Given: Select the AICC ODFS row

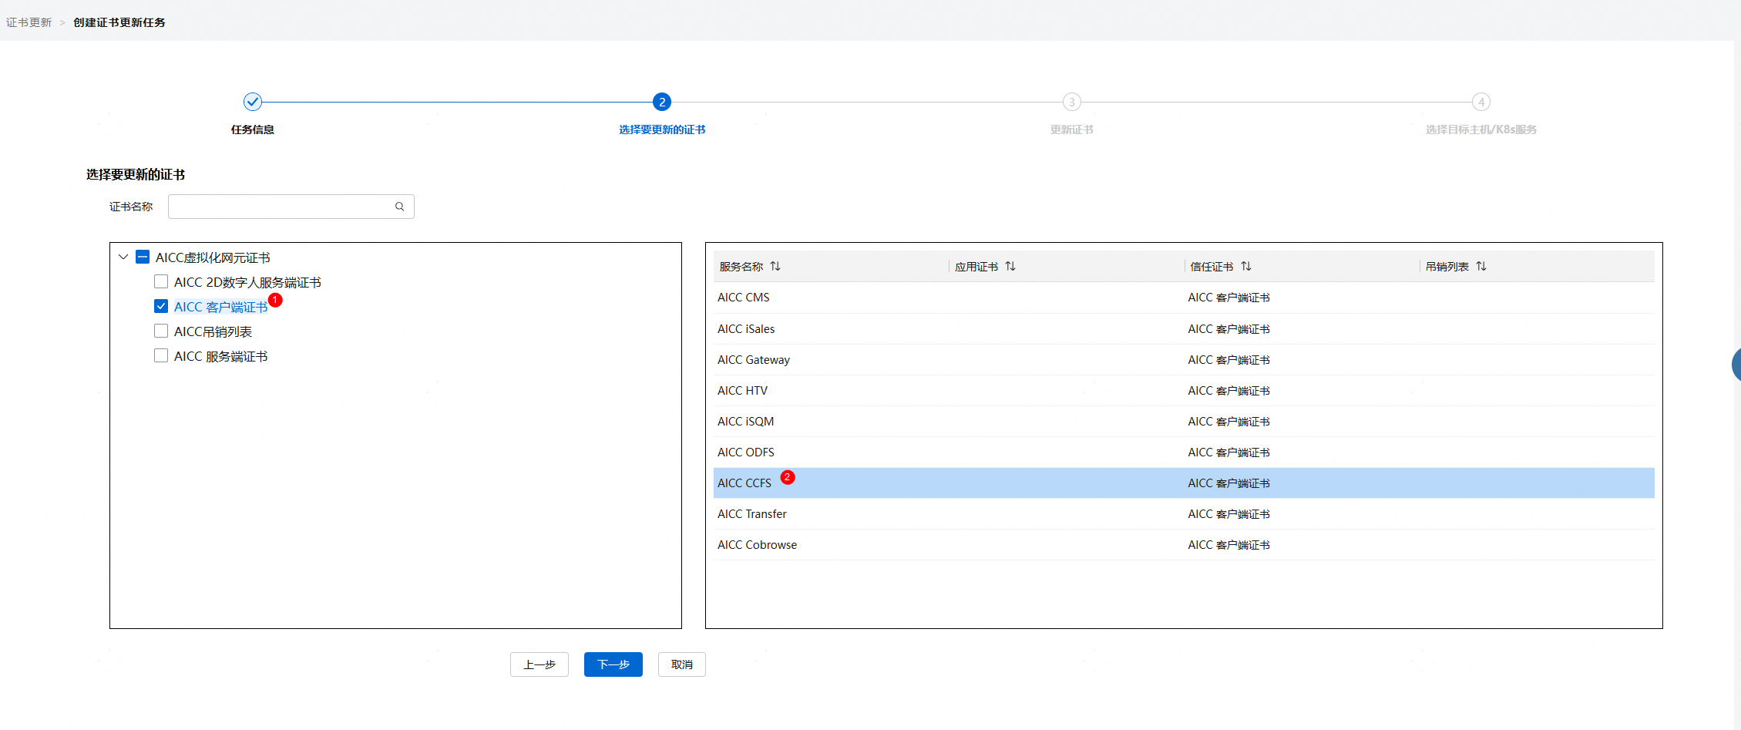Looking at the screenshot, I should [x=1184, y=452].
